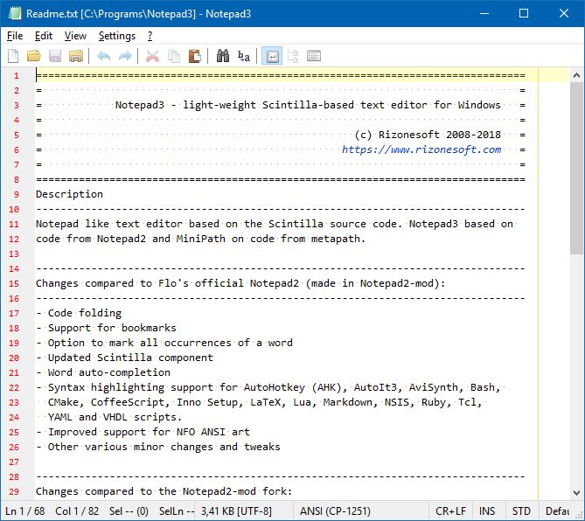This screenshot has width=585, height=521.
Task: Click the scroll down arrow of the editor
Action: click(x=576, y=493)
